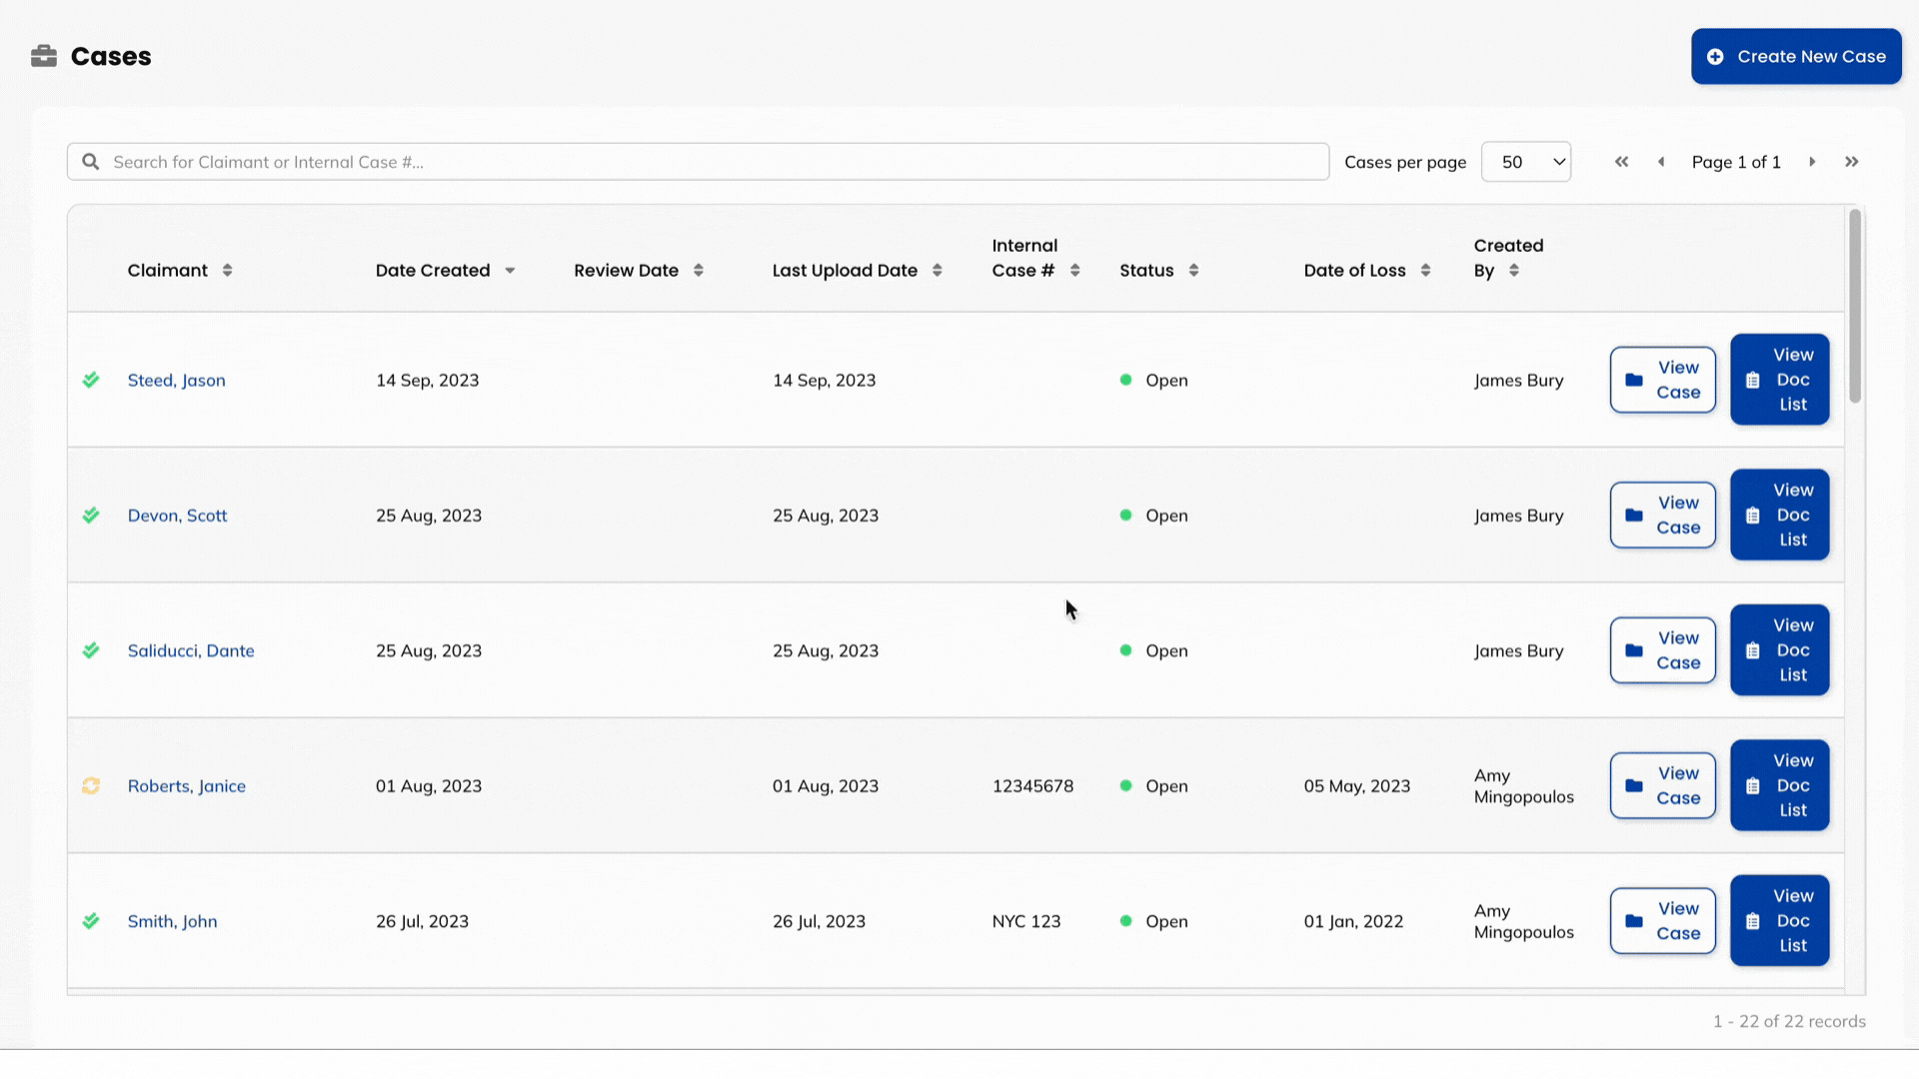Screen dimensions: 1919x1079
Task: Click the plus icon on Create New Case
Action: (x=1715, y=57)
